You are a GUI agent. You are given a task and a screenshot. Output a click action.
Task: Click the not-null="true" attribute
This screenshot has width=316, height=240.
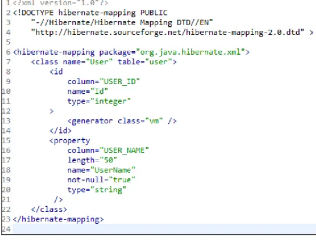tap(101, 180)
